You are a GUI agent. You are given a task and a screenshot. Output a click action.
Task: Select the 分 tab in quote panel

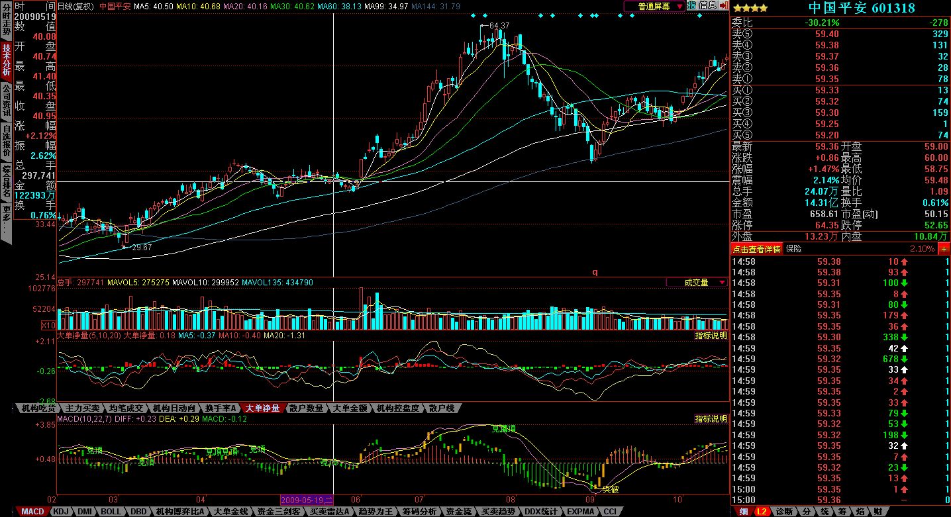click(805, 512)
